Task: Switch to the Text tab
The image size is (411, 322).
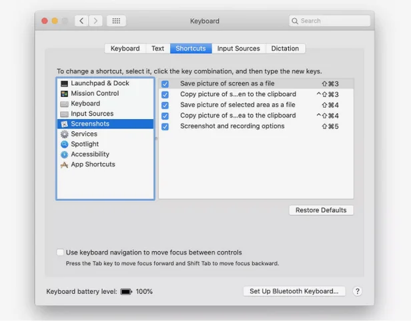Action: pyautogui.click(x=157, y=49)
